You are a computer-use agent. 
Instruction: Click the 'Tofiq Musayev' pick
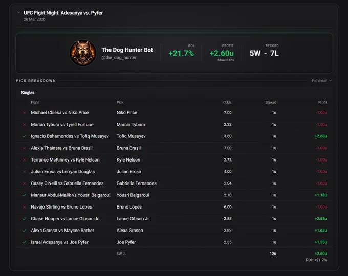131,136
